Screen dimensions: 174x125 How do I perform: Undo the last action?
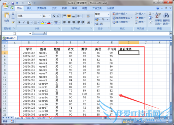click(x=17, y=3)
